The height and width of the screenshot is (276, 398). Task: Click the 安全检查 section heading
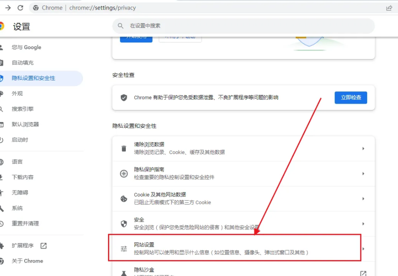(123, 75)
